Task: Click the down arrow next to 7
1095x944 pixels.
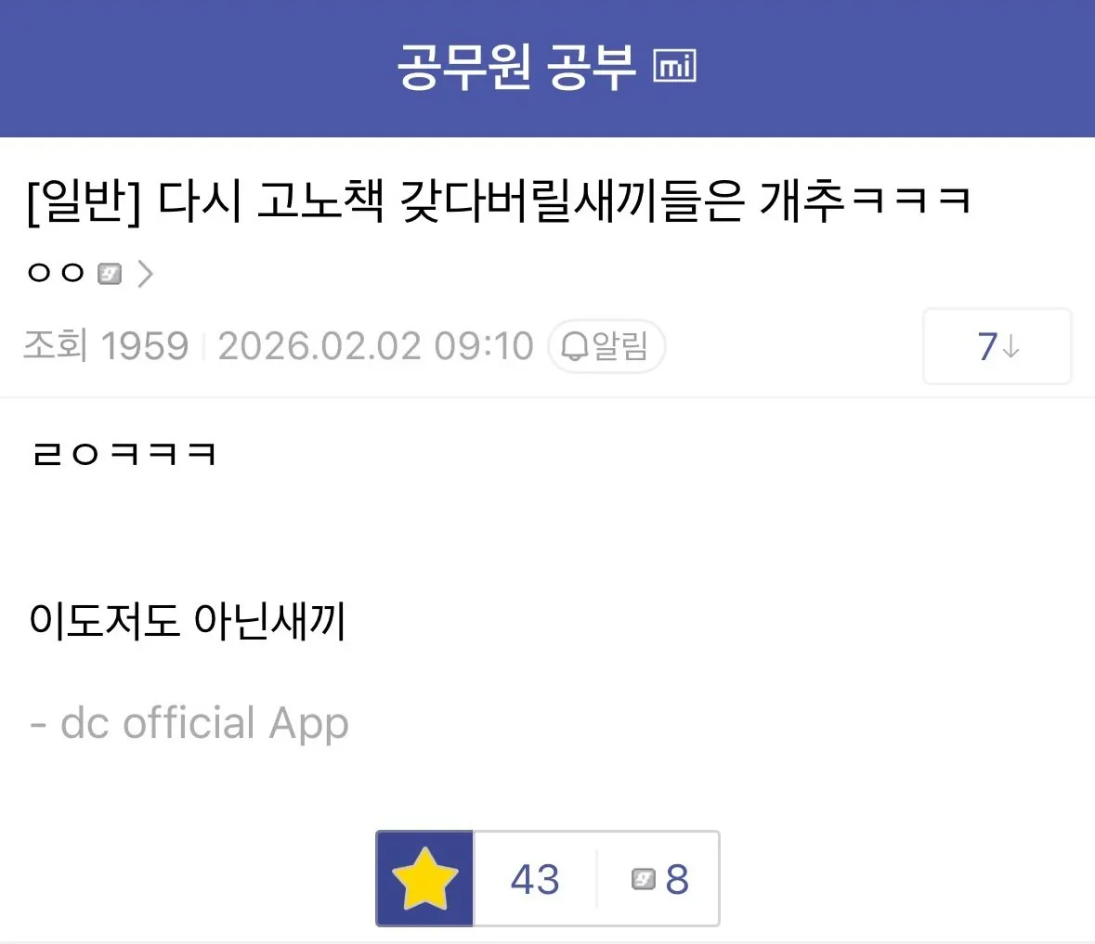Action: [x=1011, y=347]
